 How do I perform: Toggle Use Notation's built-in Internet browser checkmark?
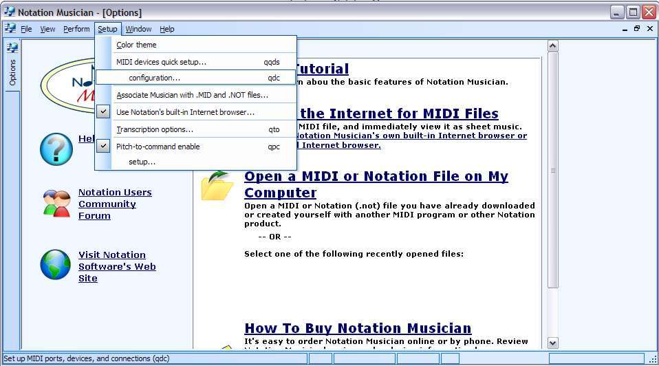pos(103,112)
